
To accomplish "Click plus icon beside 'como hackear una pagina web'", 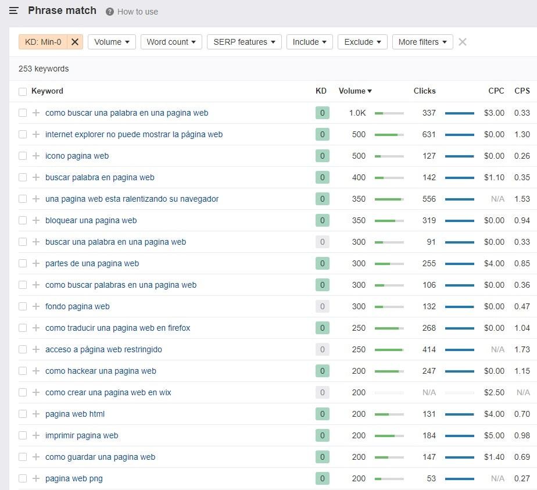I will (36, 371).
